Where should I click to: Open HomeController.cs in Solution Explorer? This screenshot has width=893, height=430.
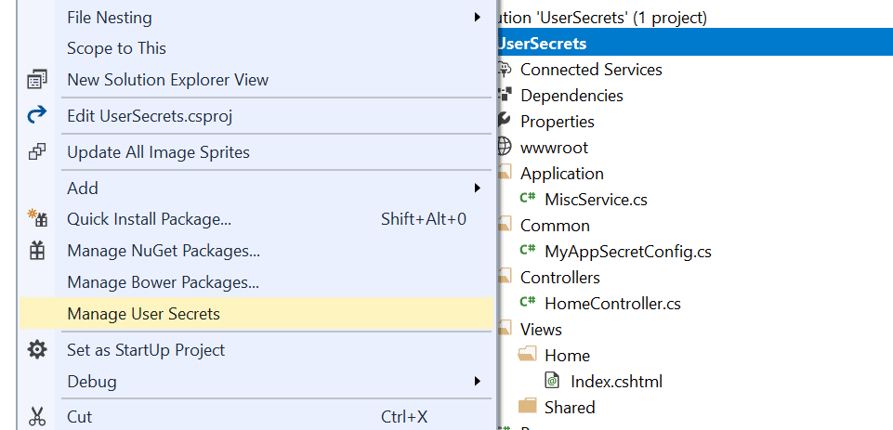pos(612,304)
